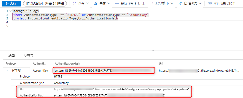Click expanded detail label Uri
This screenshot has height=98, width=243.
tap(22, 89)
